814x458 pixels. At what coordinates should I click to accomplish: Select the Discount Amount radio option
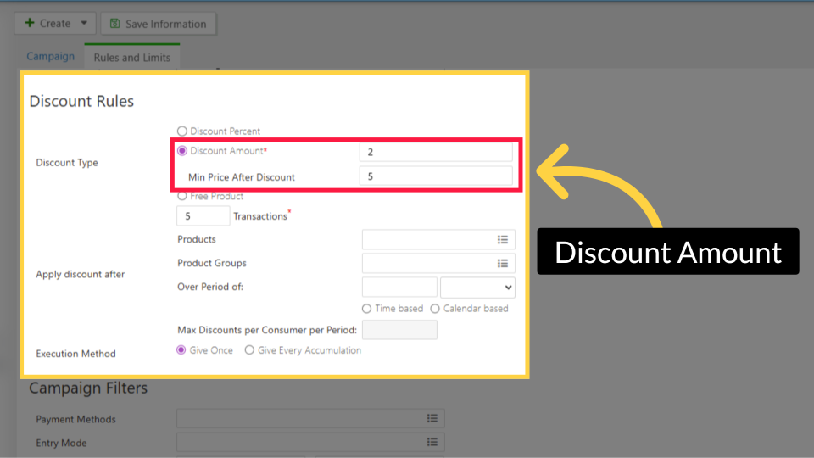(x=181, y=151)
